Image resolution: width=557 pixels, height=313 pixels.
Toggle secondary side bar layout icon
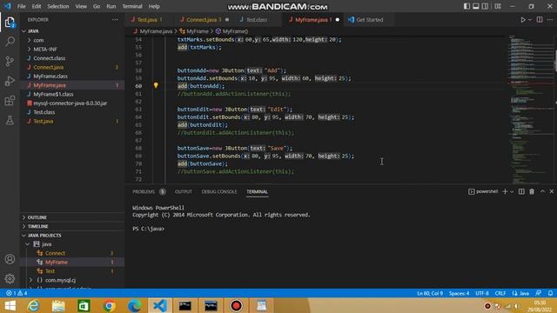(485, 6)
